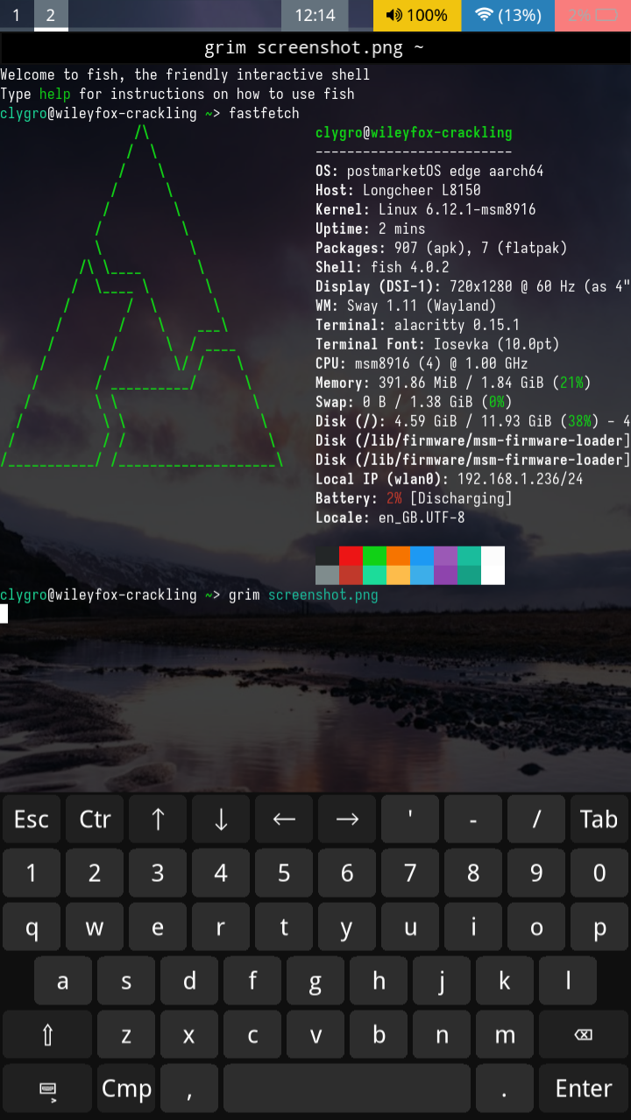Click the clock showing 12:14
The image size is (631, 1120).
coord(315,15)
